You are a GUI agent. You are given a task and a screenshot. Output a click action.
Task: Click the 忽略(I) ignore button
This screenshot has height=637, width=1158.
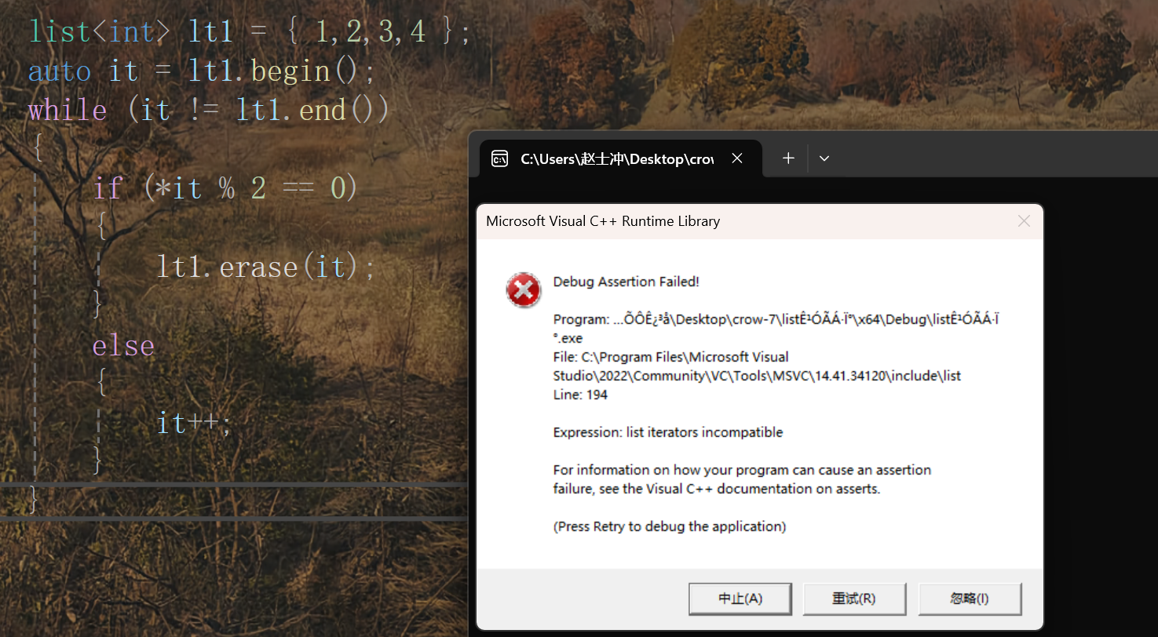tap(970, 599)
